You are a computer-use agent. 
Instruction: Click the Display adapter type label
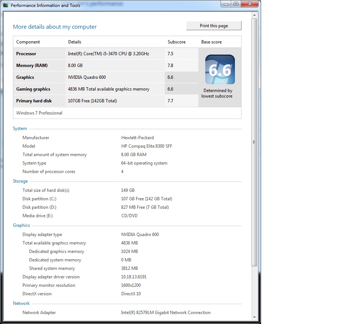pyautogui.click(x=42, y=235)
